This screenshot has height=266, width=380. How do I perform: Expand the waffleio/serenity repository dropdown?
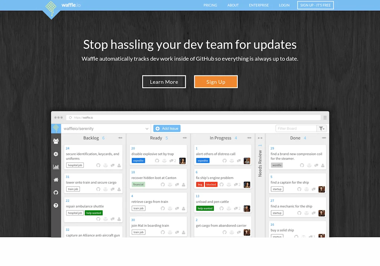pyautogui.click(x=147, y=129)
